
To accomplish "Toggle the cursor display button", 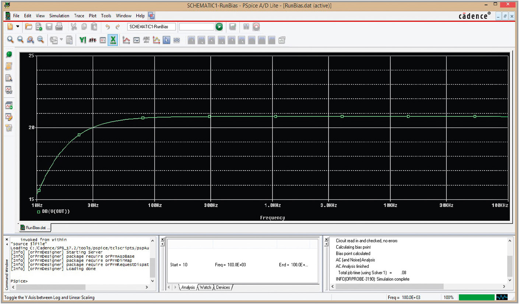I will click(166, 40).
